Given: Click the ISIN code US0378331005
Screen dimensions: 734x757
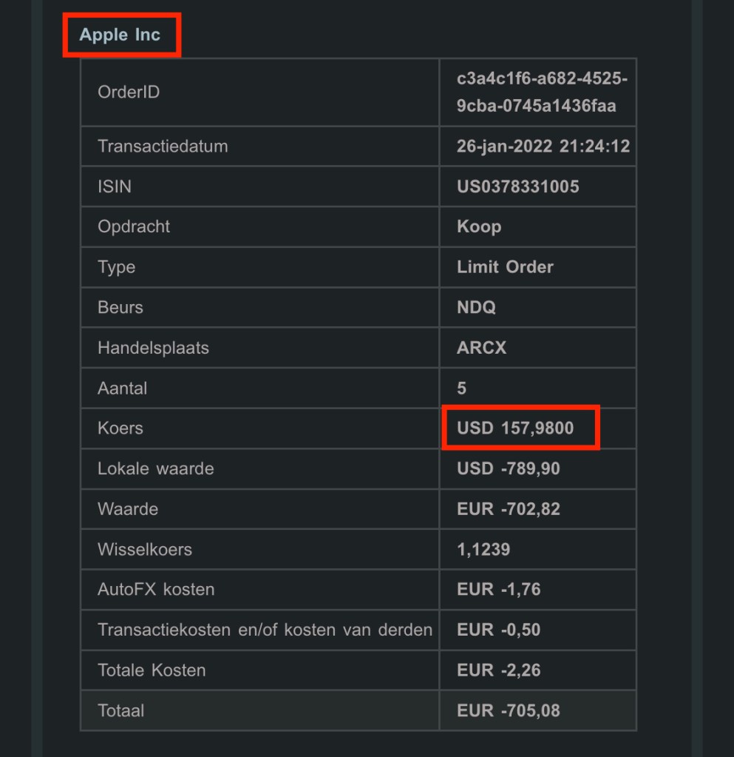Looking at the screenshot, I should (x=517, y=186).
